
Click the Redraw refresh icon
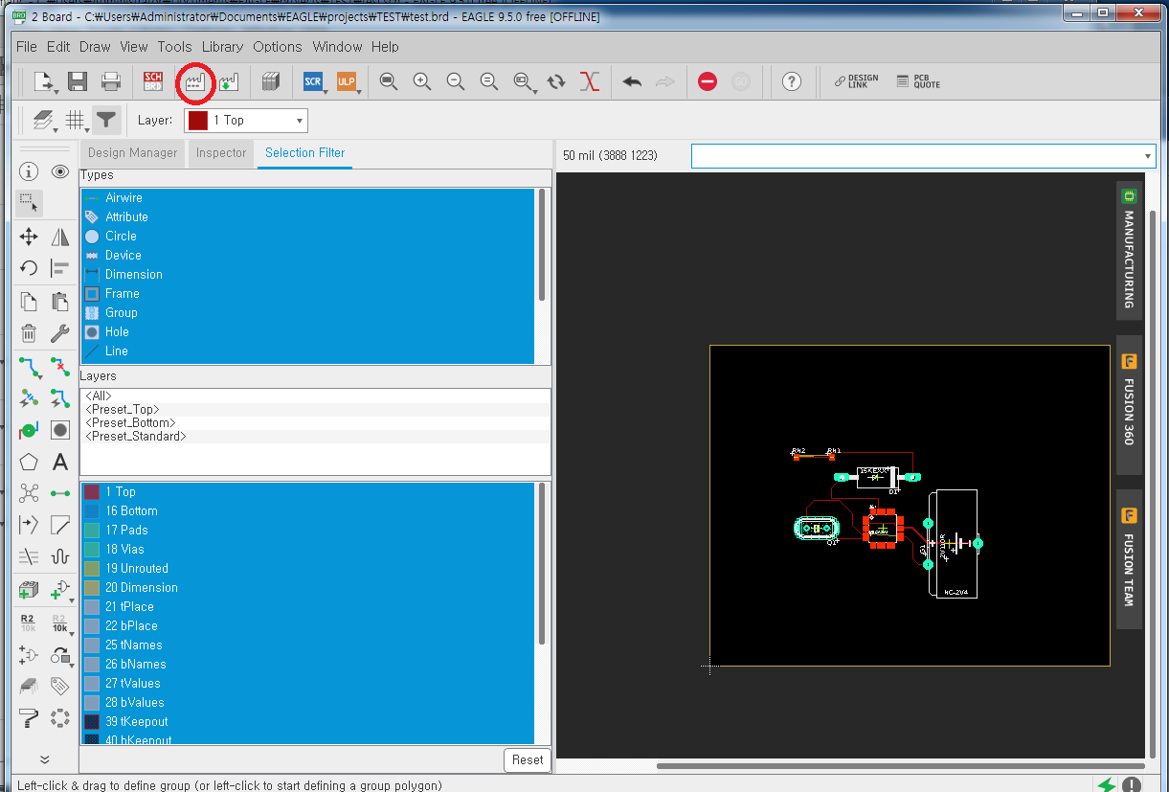coord(556,82)
